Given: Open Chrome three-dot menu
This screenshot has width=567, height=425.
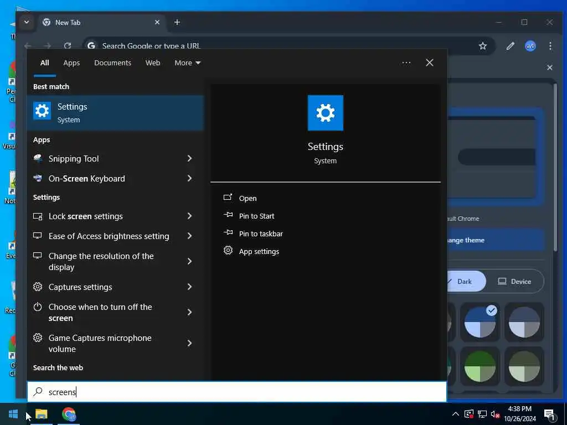Looking at the screenshot, I should [550, 46].
